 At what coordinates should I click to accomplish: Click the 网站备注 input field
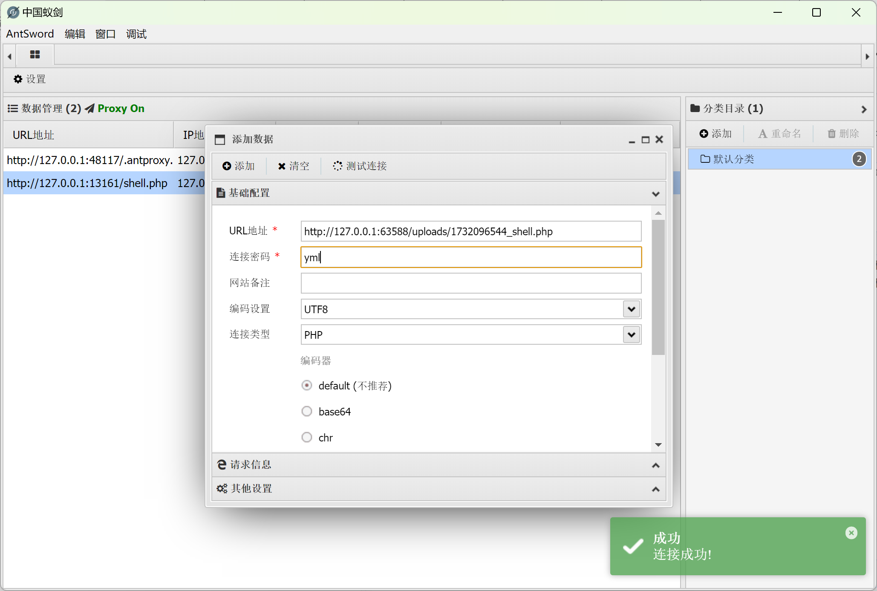[x=470, y=283]
